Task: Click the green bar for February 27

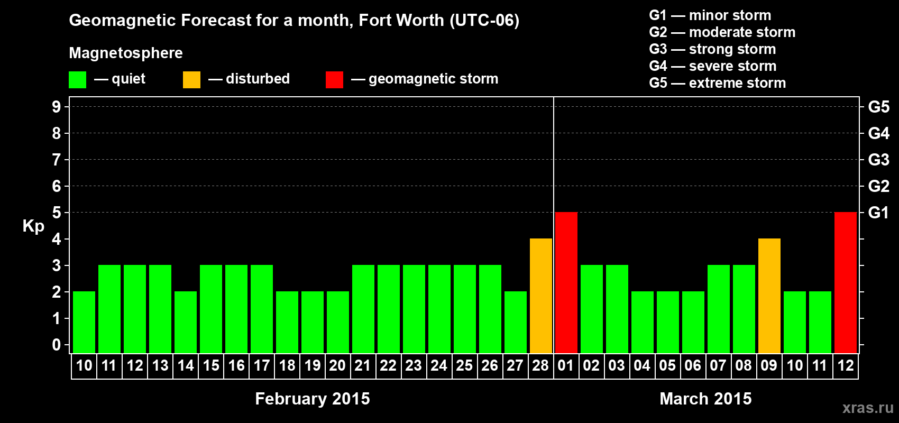Action: point(516,323)
